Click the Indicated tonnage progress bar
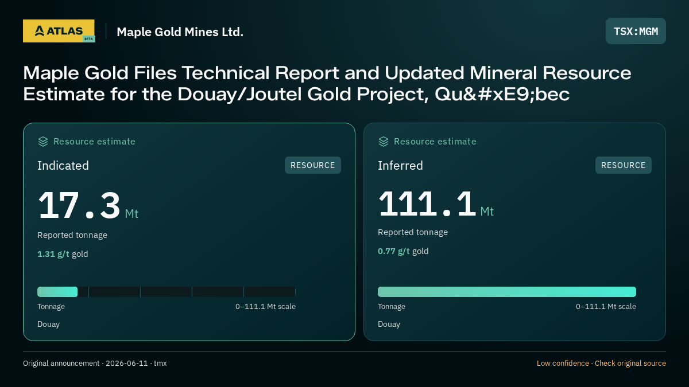 tap(167, 292)
